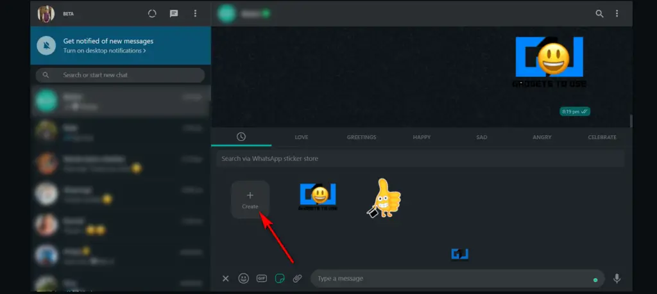Record a voice message with microphone
The height and width of the screenshot is (294, 657).
click(x=617, y=279)
